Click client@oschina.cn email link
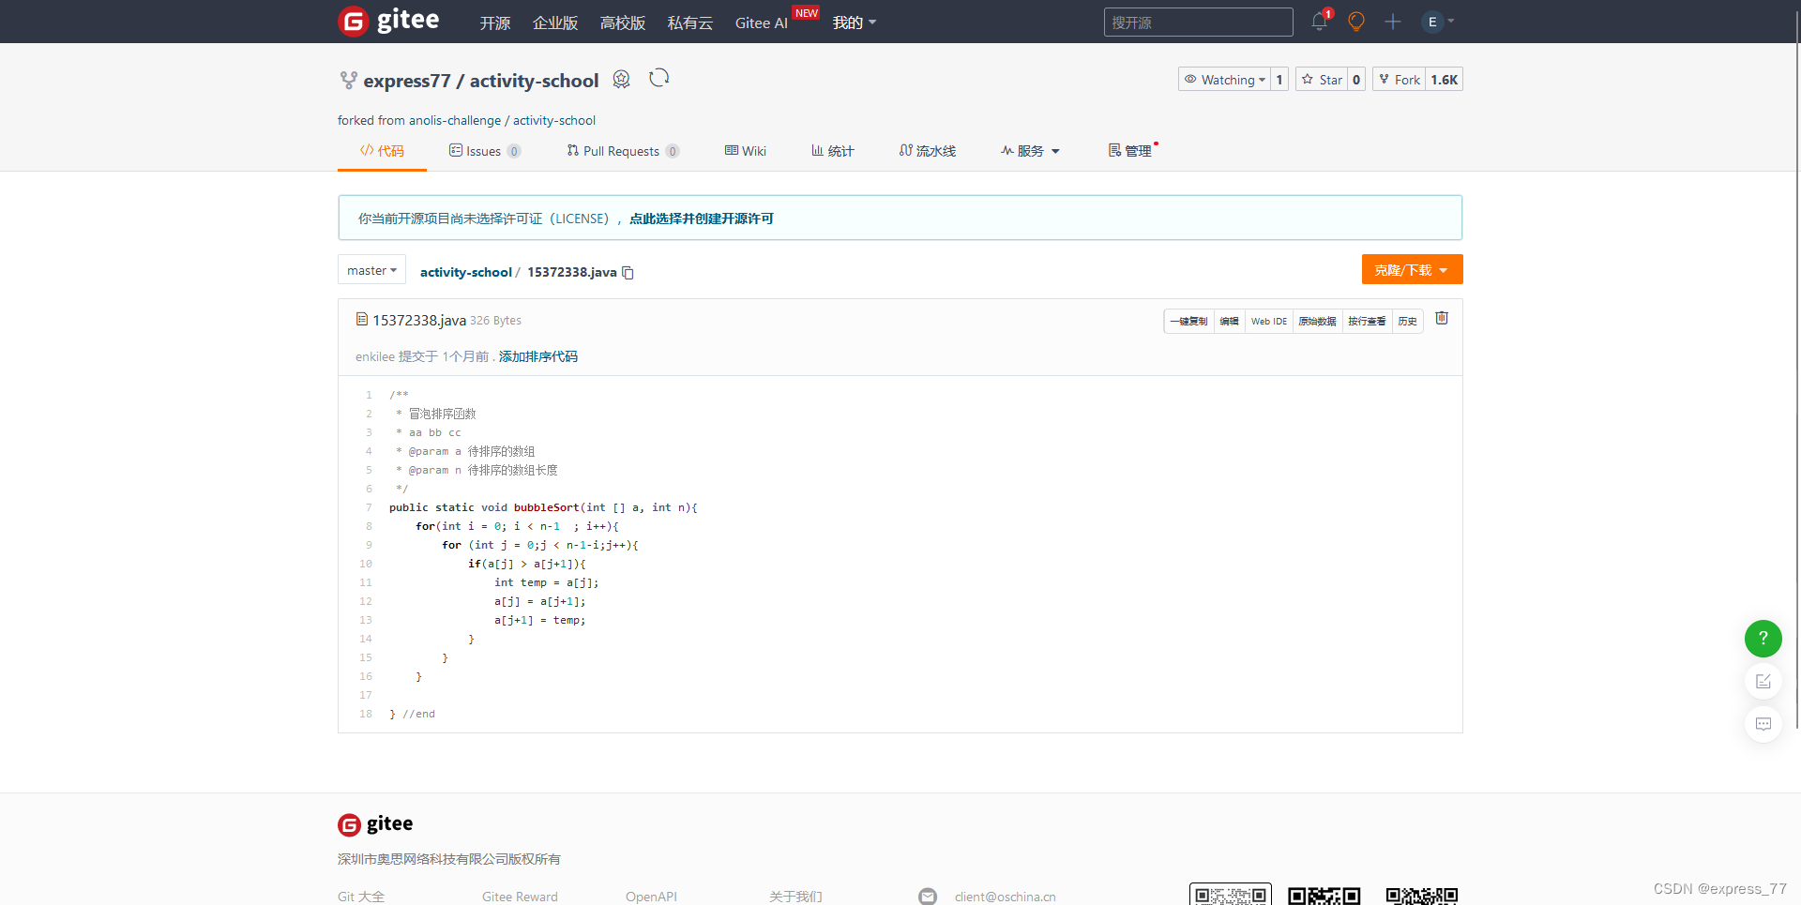The height and width of the screenshot is (905, 1801). click(1006, 897)
